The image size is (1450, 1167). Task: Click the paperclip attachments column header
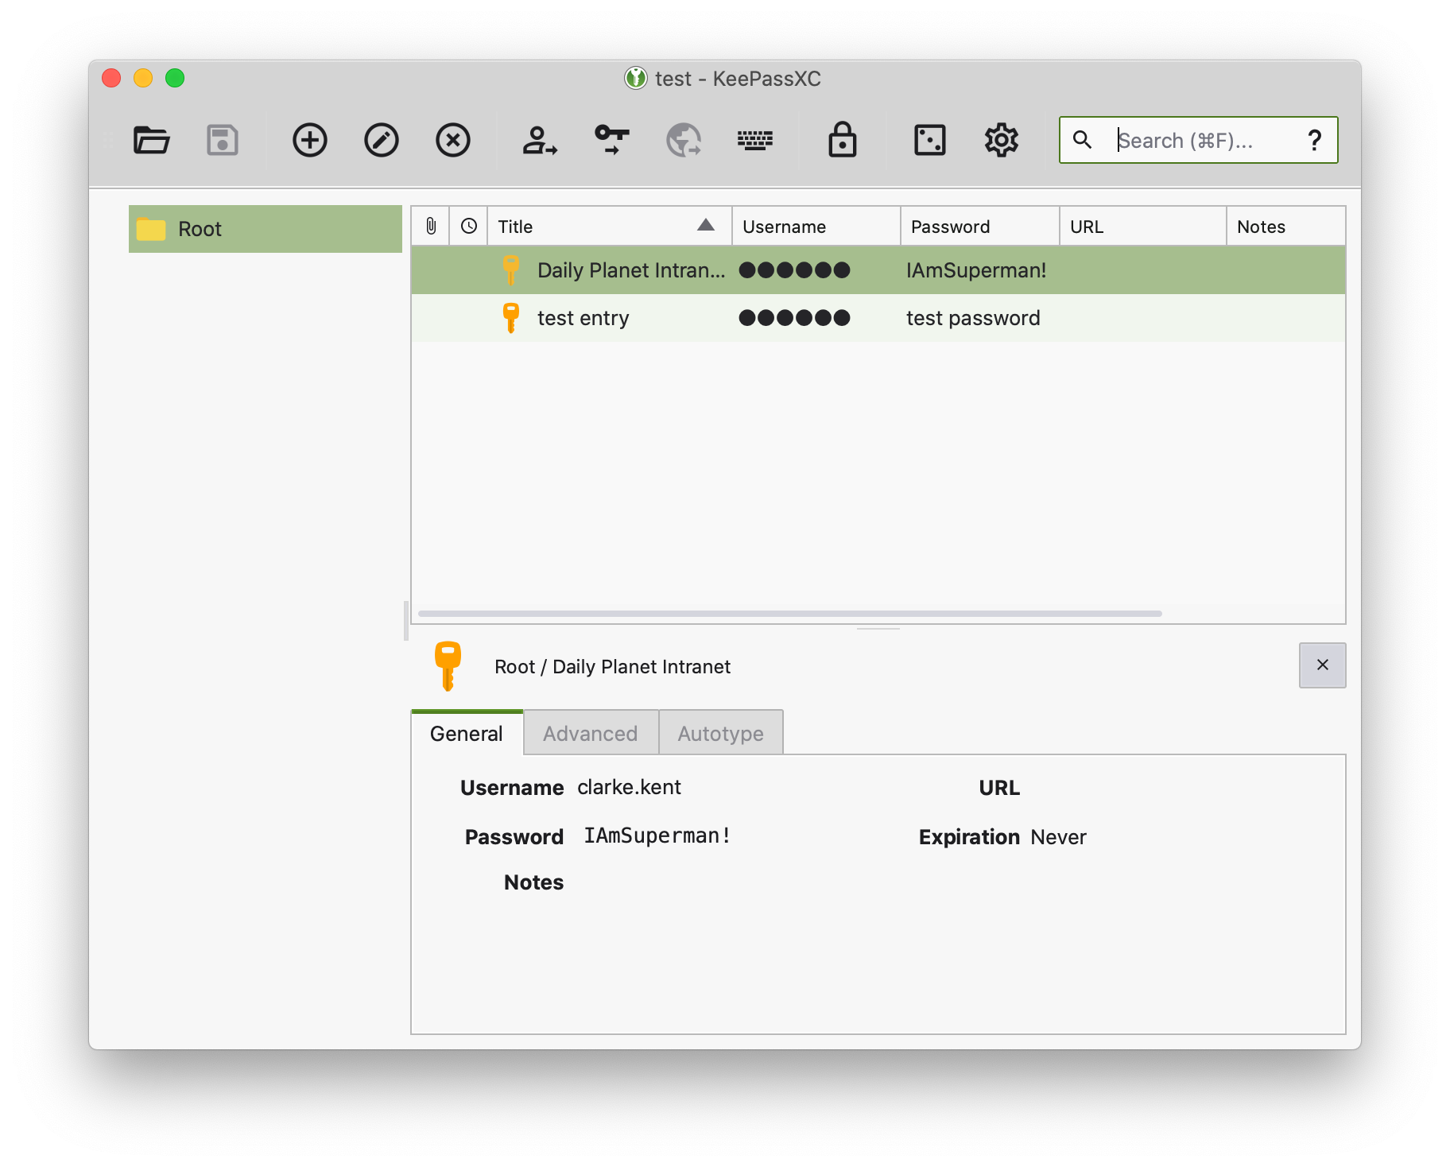coord(431,226)
